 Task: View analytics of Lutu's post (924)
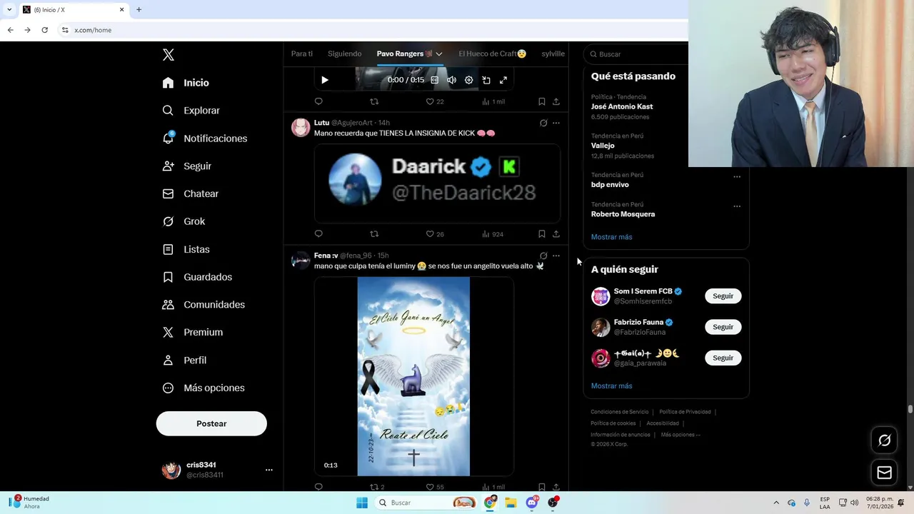click(493, 233)
